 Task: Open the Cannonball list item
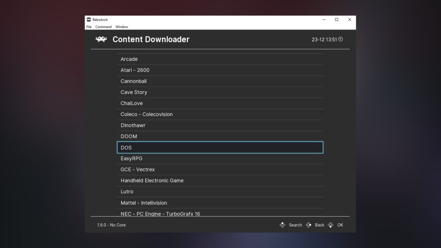pos(220,81)
